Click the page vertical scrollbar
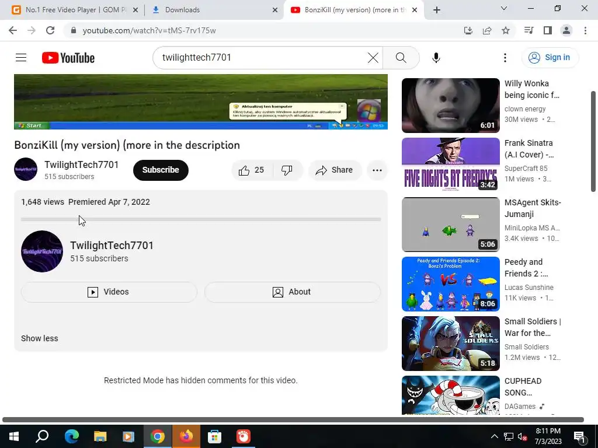The width and height of the screenshot is (598, 448). pos(593,141)
